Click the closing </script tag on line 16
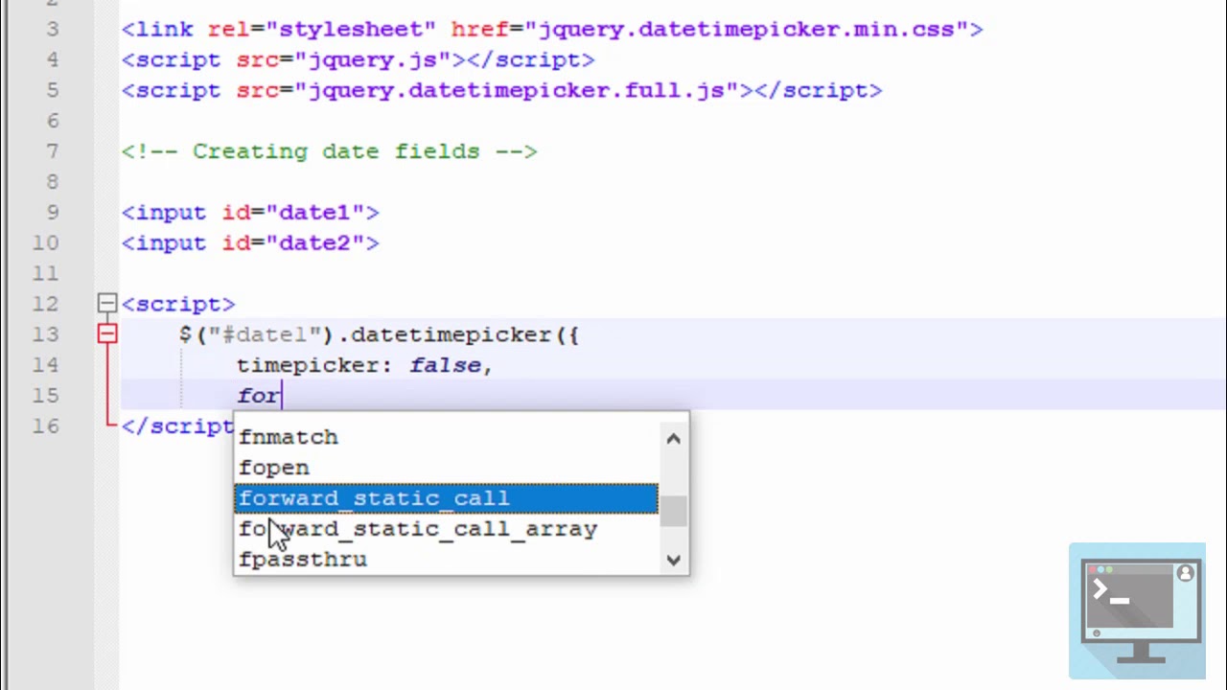The width and height of the screenshot is (1227, 690). (x=178, y=426)
